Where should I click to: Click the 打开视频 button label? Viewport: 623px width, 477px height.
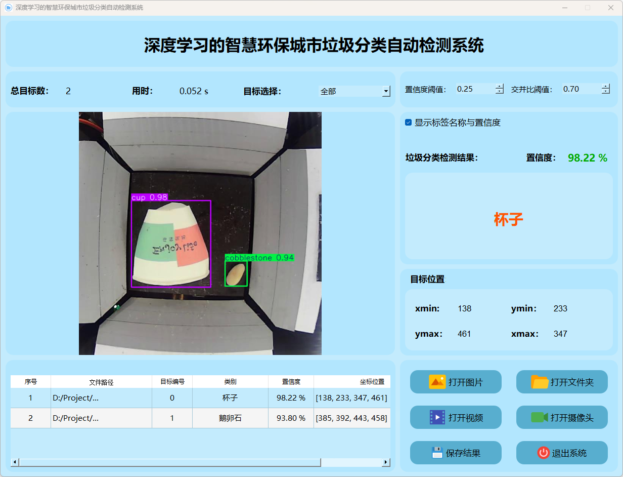[x=466, y=418]
